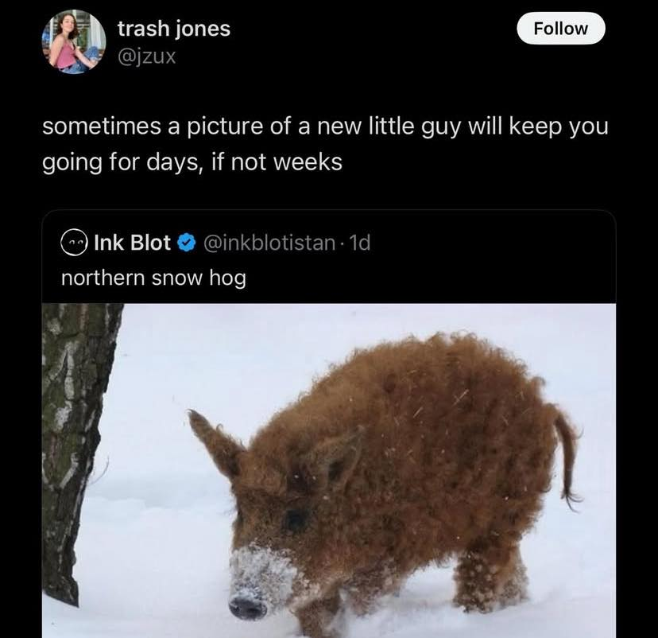Select the tweet text about new little guy
The image size is (658, 638).
325,144
